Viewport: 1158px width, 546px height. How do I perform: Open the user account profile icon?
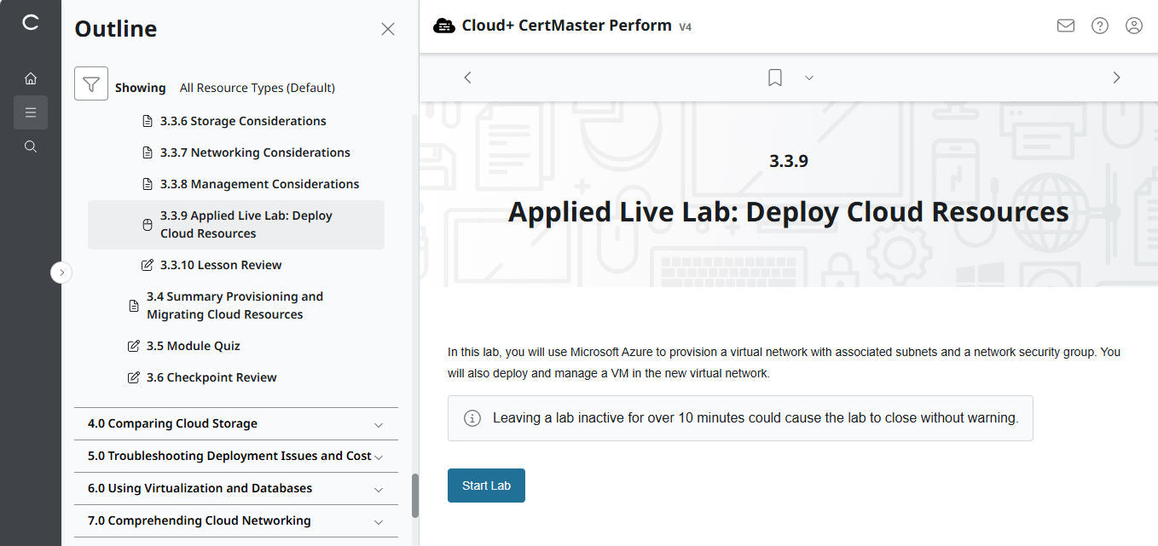click(x=1133, y=26)
